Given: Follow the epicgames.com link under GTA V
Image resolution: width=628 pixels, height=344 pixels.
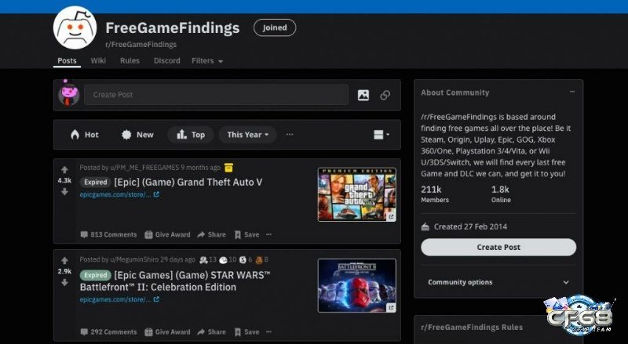Looking at the screenshot, I should point(119,194).
